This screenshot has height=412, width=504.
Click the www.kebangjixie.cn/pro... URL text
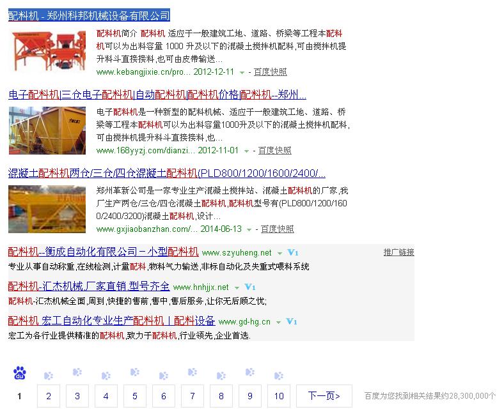(x=143, y=72)
